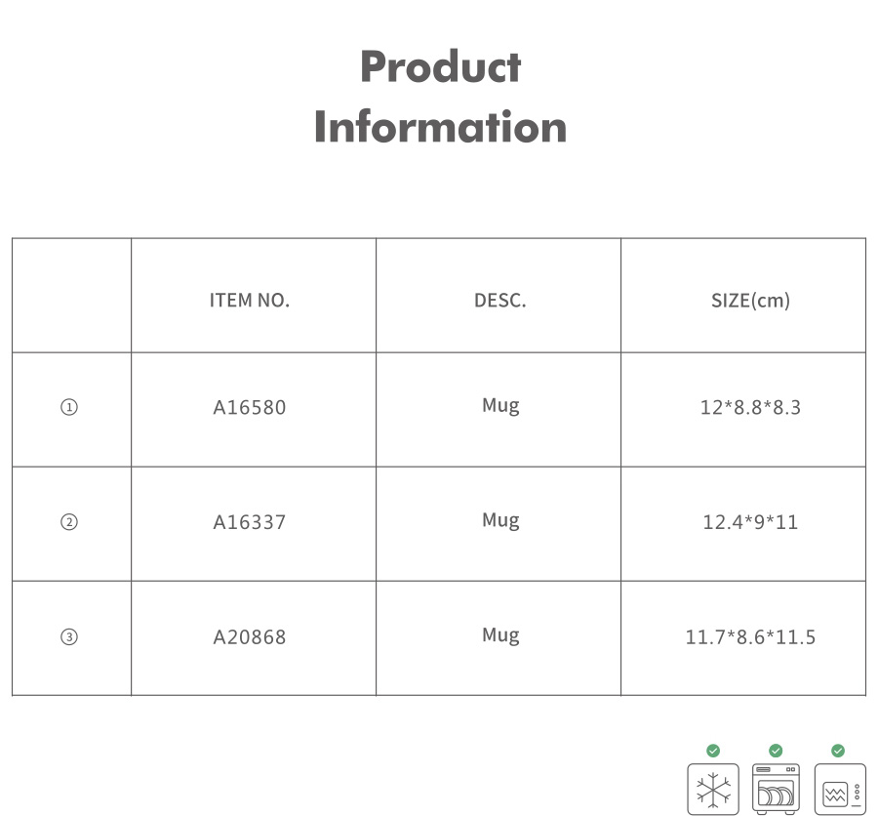Click the circled number 3 marker
Image resolution: width=878 pixels, height=816 pixels.
tap(69, 637)
